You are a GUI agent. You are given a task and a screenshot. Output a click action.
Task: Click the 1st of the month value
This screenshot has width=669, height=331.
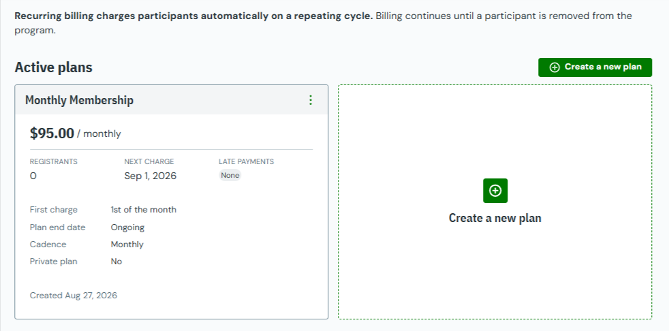coord(143,210)
